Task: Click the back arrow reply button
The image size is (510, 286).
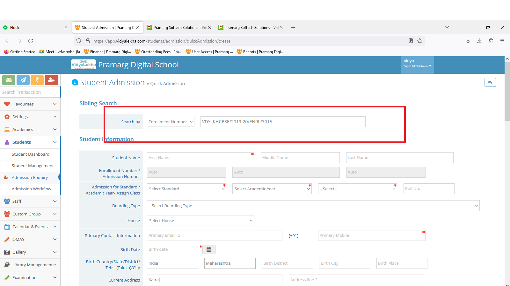Action: tap(490, 82)
